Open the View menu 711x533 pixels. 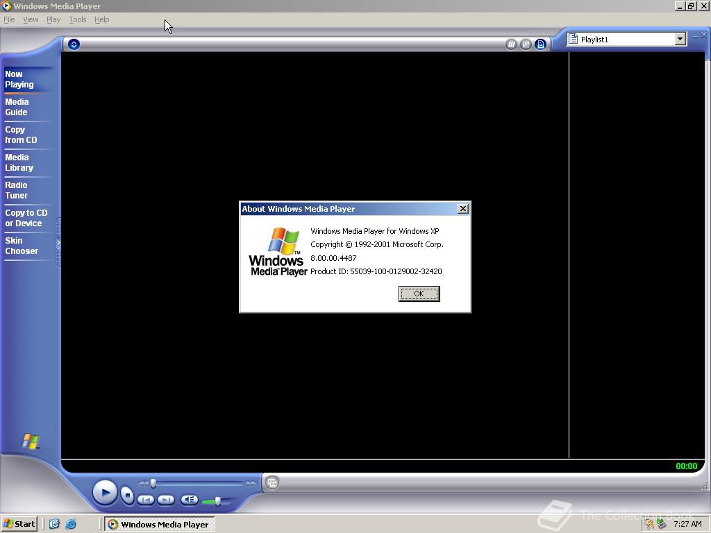(x=31, y=19)
